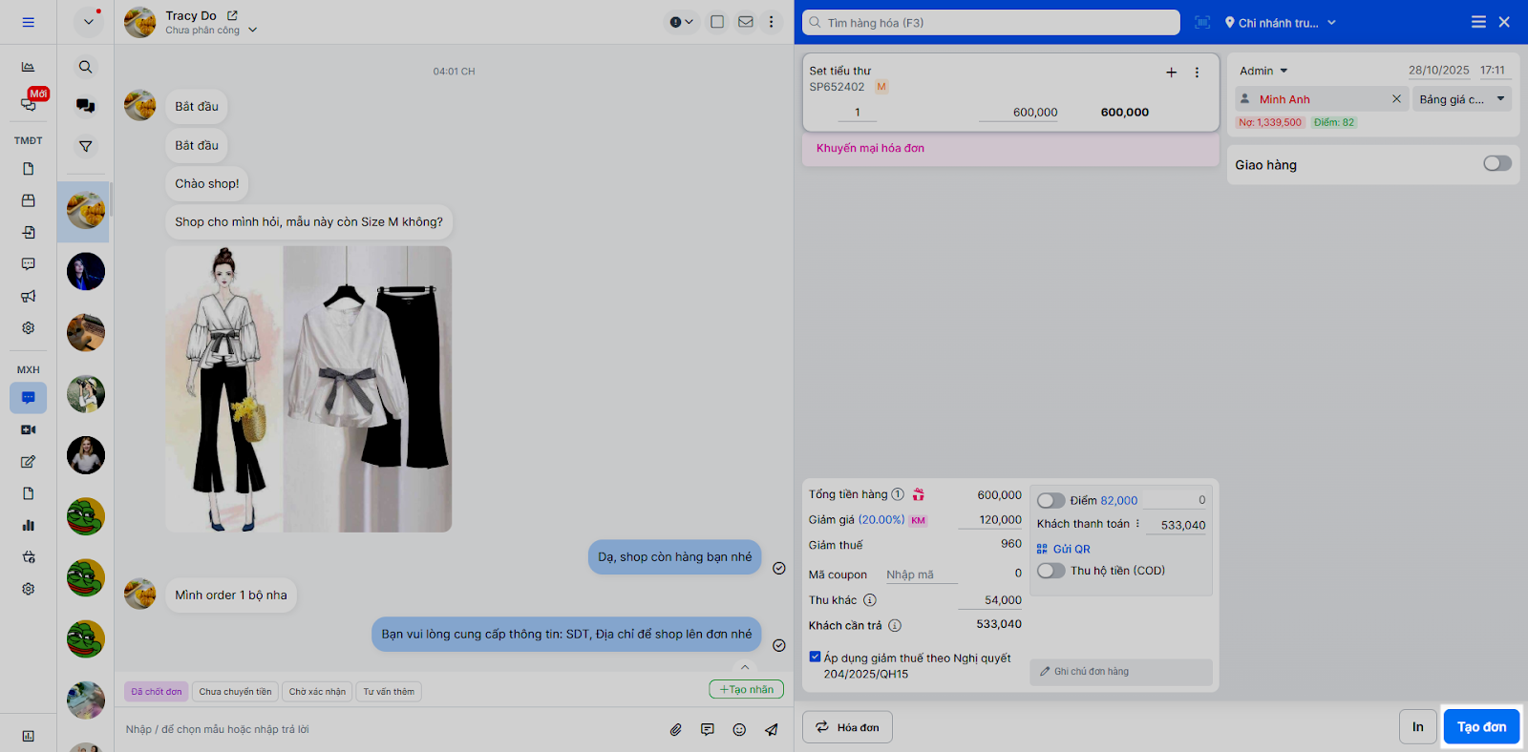1528x752 pixels.
Task: Click the quantity 1 field of Set tiểu thư
Action: click(858, 113)
